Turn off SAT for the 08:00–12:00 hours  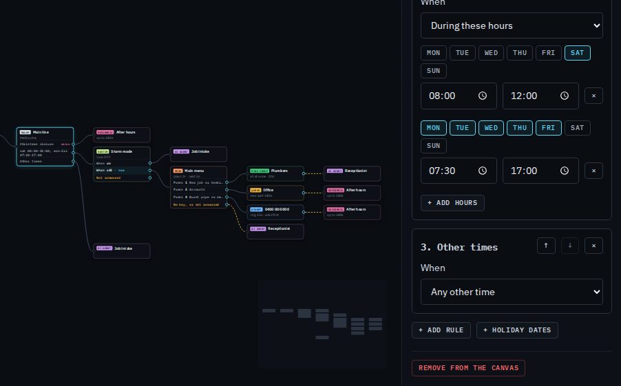coord(577,53)
